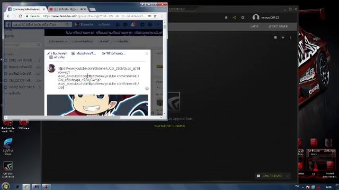Show hidden system tray icons arrow
This screenshot has width=339, height=190.
[302, 187]
